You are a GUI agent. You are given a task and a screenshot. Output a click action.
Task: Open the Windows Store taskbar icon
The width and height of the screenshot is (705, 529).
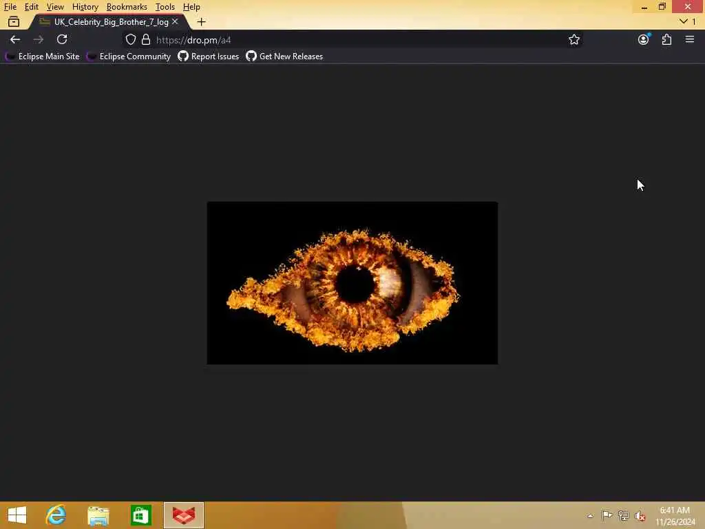[140, 515]
